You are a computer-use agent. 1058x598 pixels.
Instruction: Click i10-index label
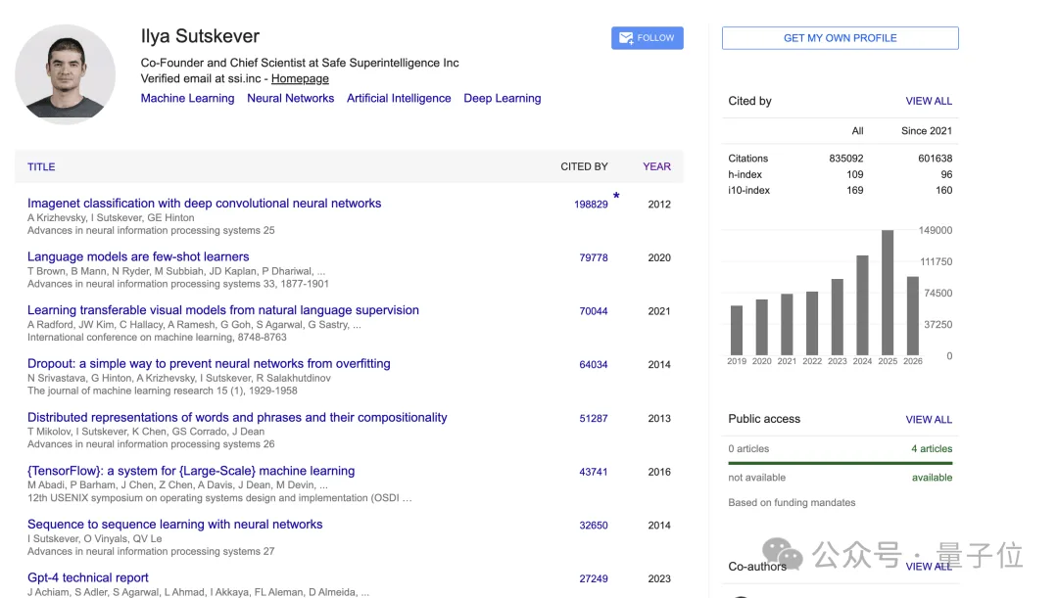(x=749, y=190)
